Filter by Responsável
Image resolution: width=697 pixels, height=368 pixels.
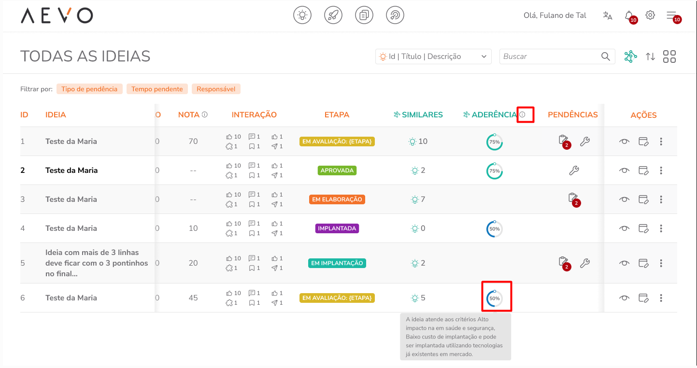[216, 89]
